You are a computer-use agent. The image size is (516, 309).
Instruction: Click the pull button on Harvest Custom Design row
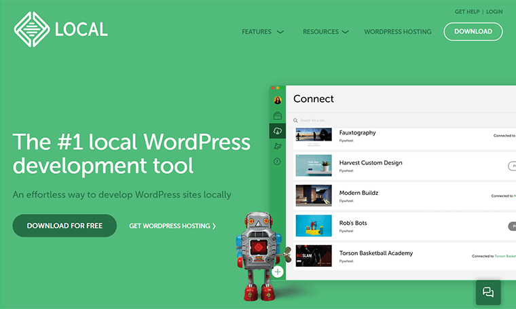[x=512, y=166]
